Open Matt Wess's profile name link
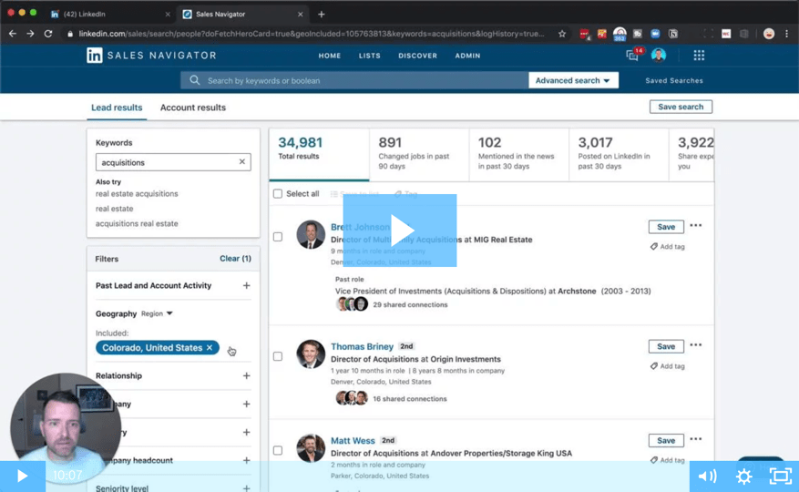 point(353,440)
